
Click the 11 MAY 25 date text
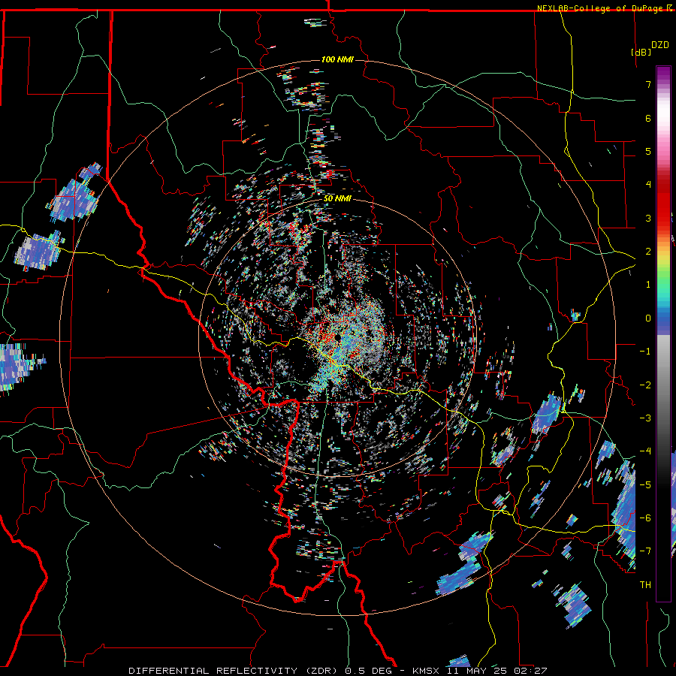[x=478, y=671]
